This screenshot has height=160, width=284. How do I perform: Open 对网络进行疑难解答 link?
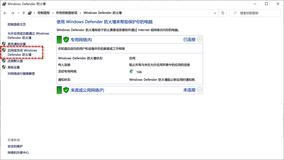(21, 74)
